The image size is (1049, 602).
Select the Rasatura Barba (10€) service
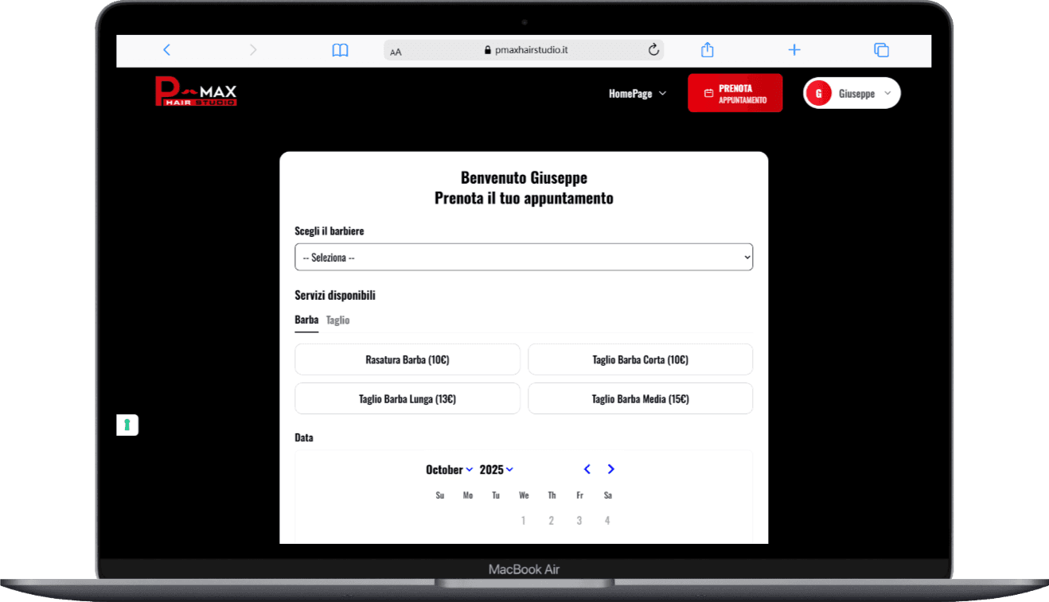click(407, 359)
